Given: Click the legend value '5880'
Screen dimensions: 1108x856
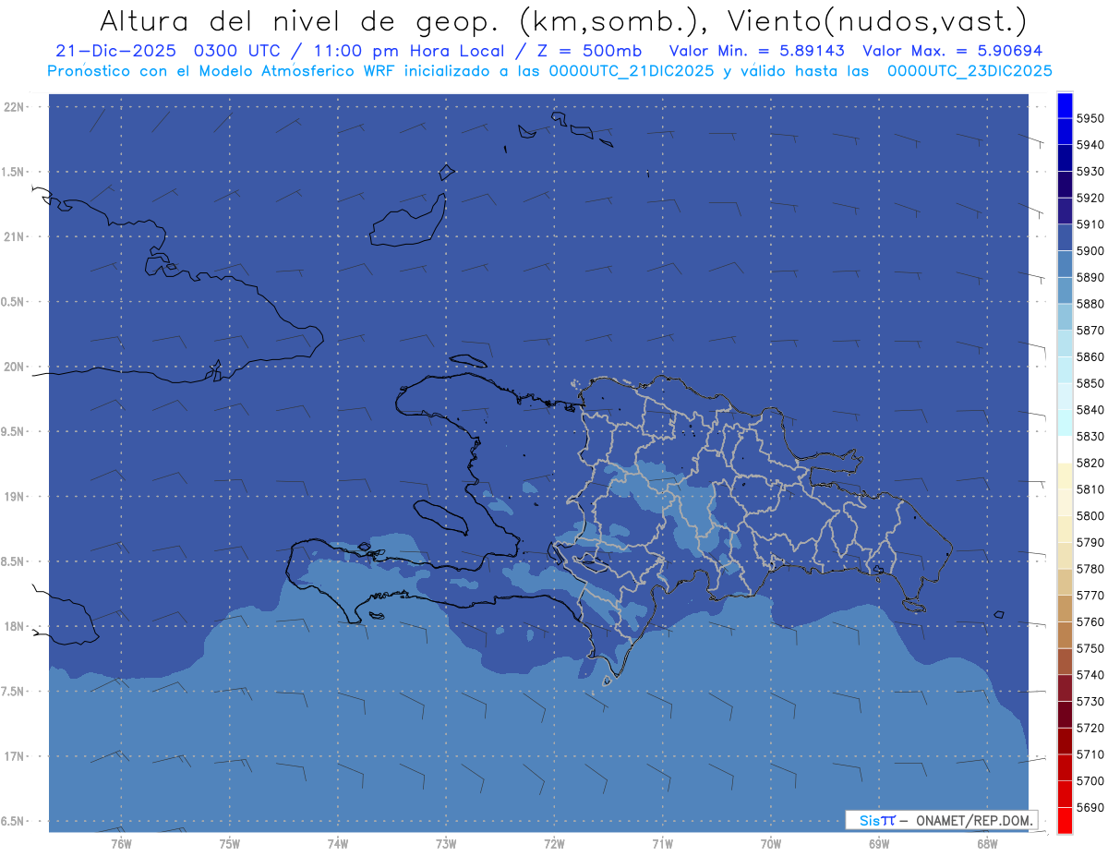Looking at the screenshot, I should click(x=1090, y=304).
